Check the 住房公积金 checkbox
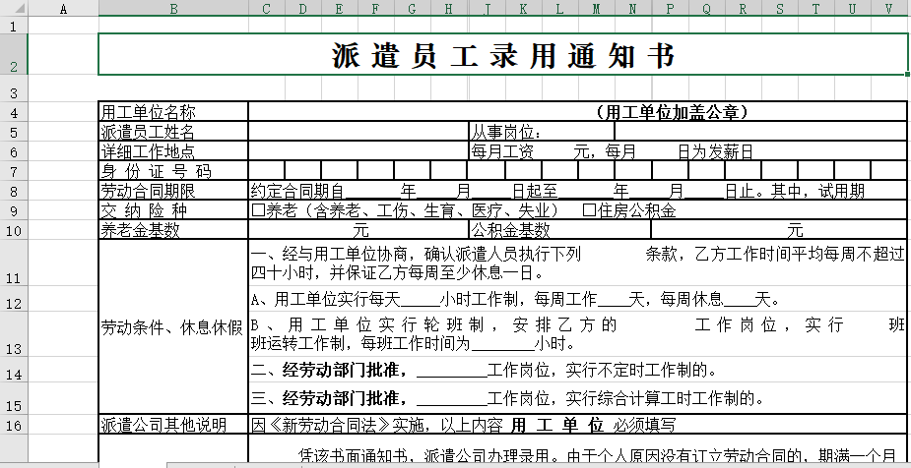The image size is (911, 468). coord(588,210)
